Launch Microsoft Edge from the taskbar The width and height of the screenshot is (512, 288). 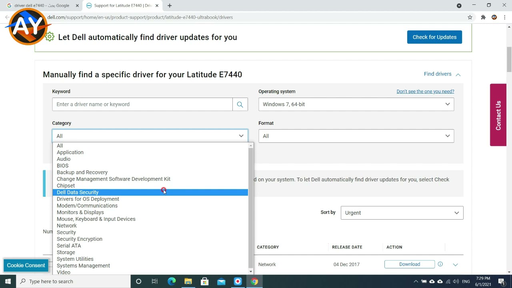click(x=172, y=281)
